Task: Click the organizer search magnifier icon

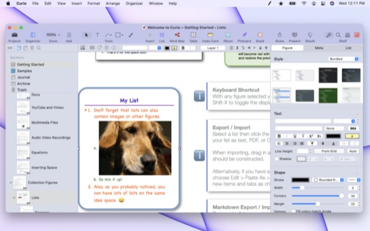Action: coord(39,48)
